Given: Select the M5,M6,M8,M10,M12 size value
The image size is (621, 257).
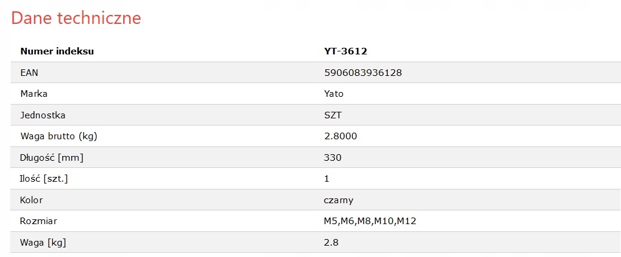Looking at the screenshot, I should [x=370, y=221].
